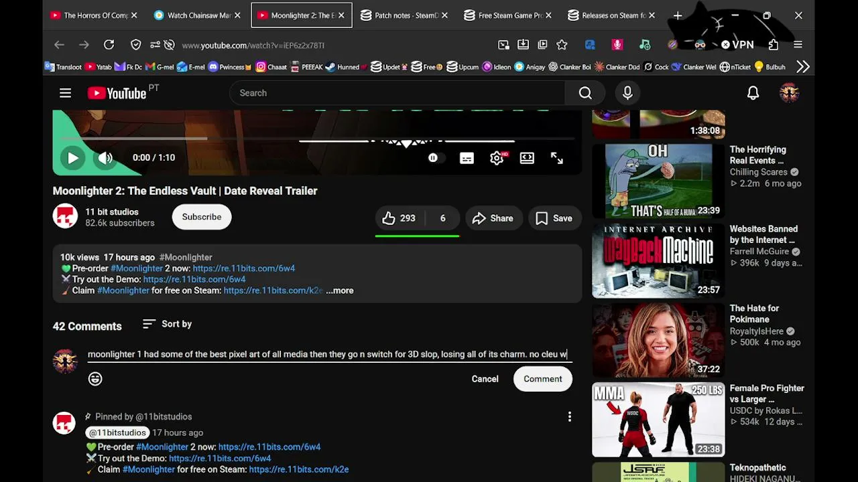This screenshot has height=482, width=858.
Task: Open the video player settings gear
Action: point(497,158)
